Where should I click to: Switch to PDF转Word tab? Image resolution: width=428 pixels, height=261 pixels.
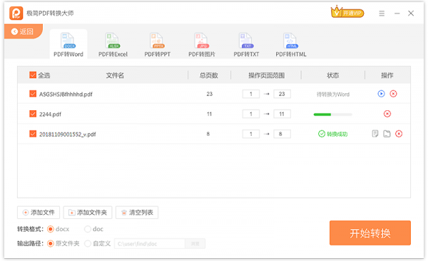(68, 45)
